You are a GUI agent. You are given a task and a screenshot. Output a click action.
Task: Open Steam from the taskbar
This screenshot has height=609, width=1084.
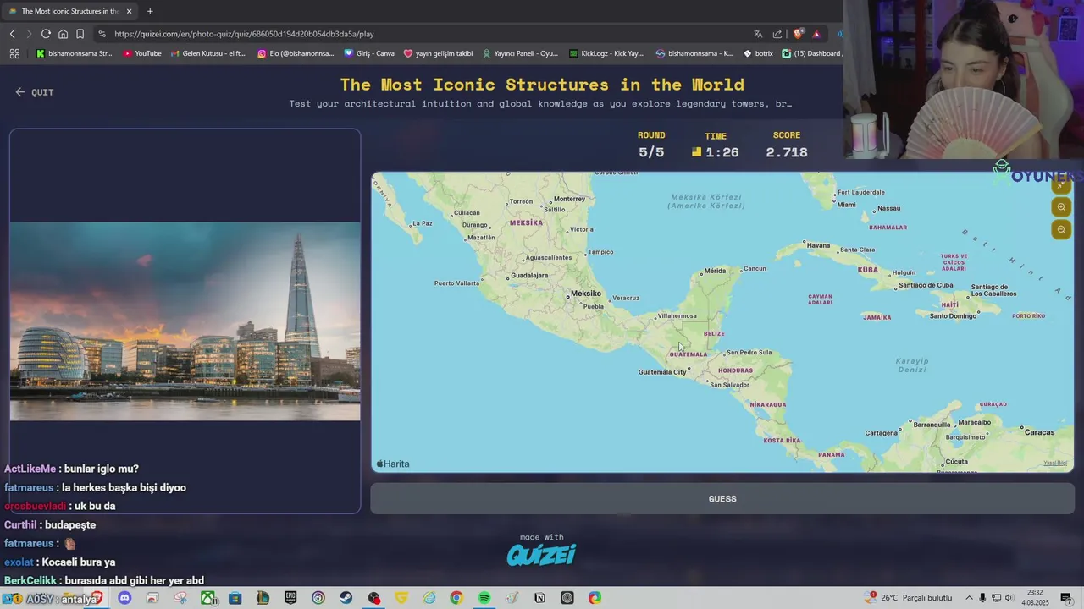coord(346,598)
